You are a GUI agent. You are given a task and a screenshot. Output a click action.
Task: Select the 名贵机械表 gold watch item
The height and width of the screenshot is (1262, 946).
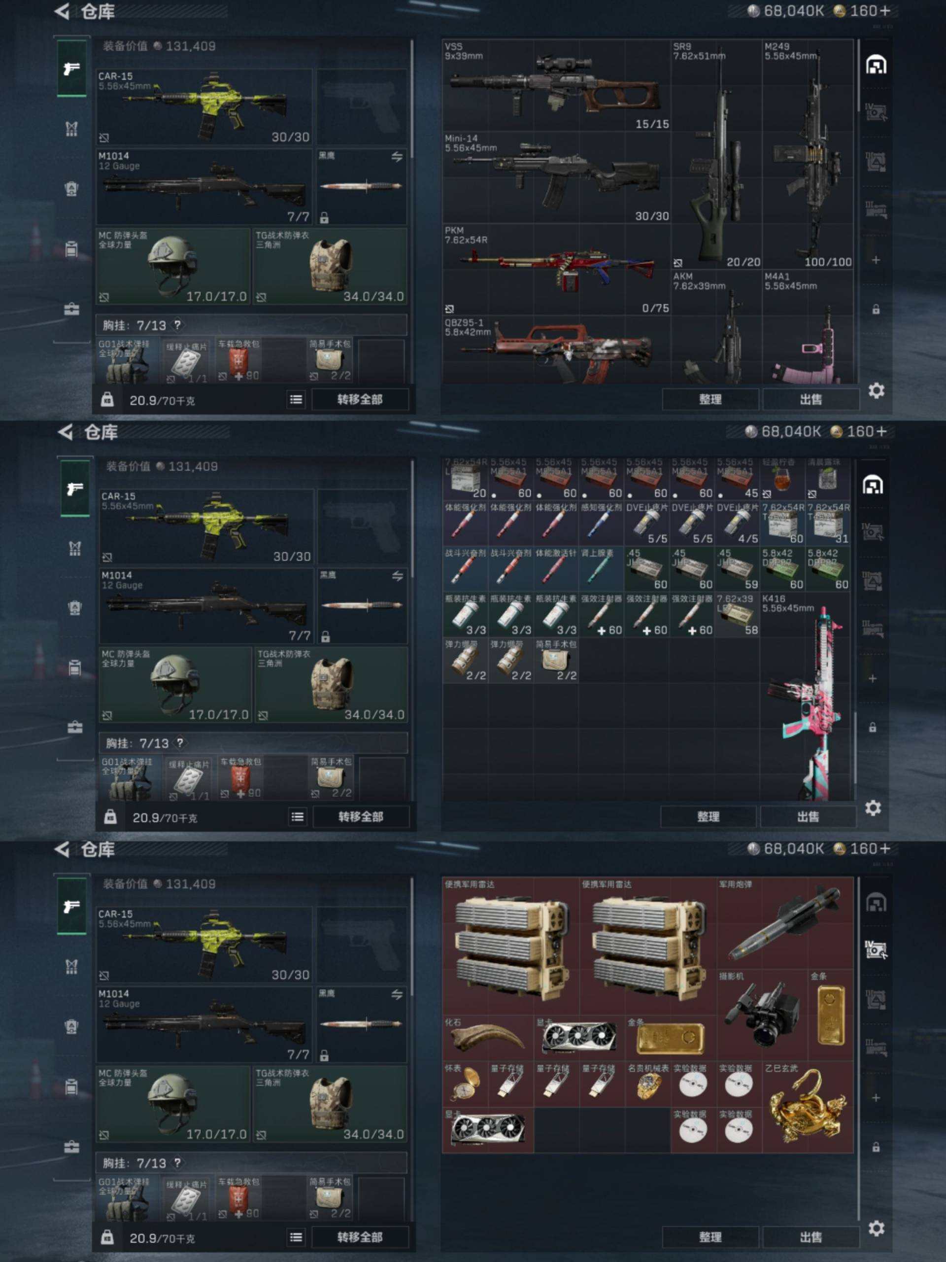tap(648, 1084)
